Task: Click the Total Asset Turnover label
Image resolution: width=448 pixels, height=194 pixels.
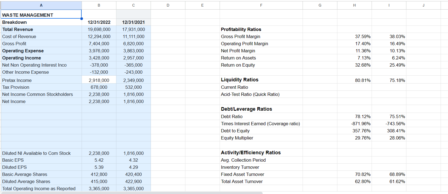Action: (242, 181)
